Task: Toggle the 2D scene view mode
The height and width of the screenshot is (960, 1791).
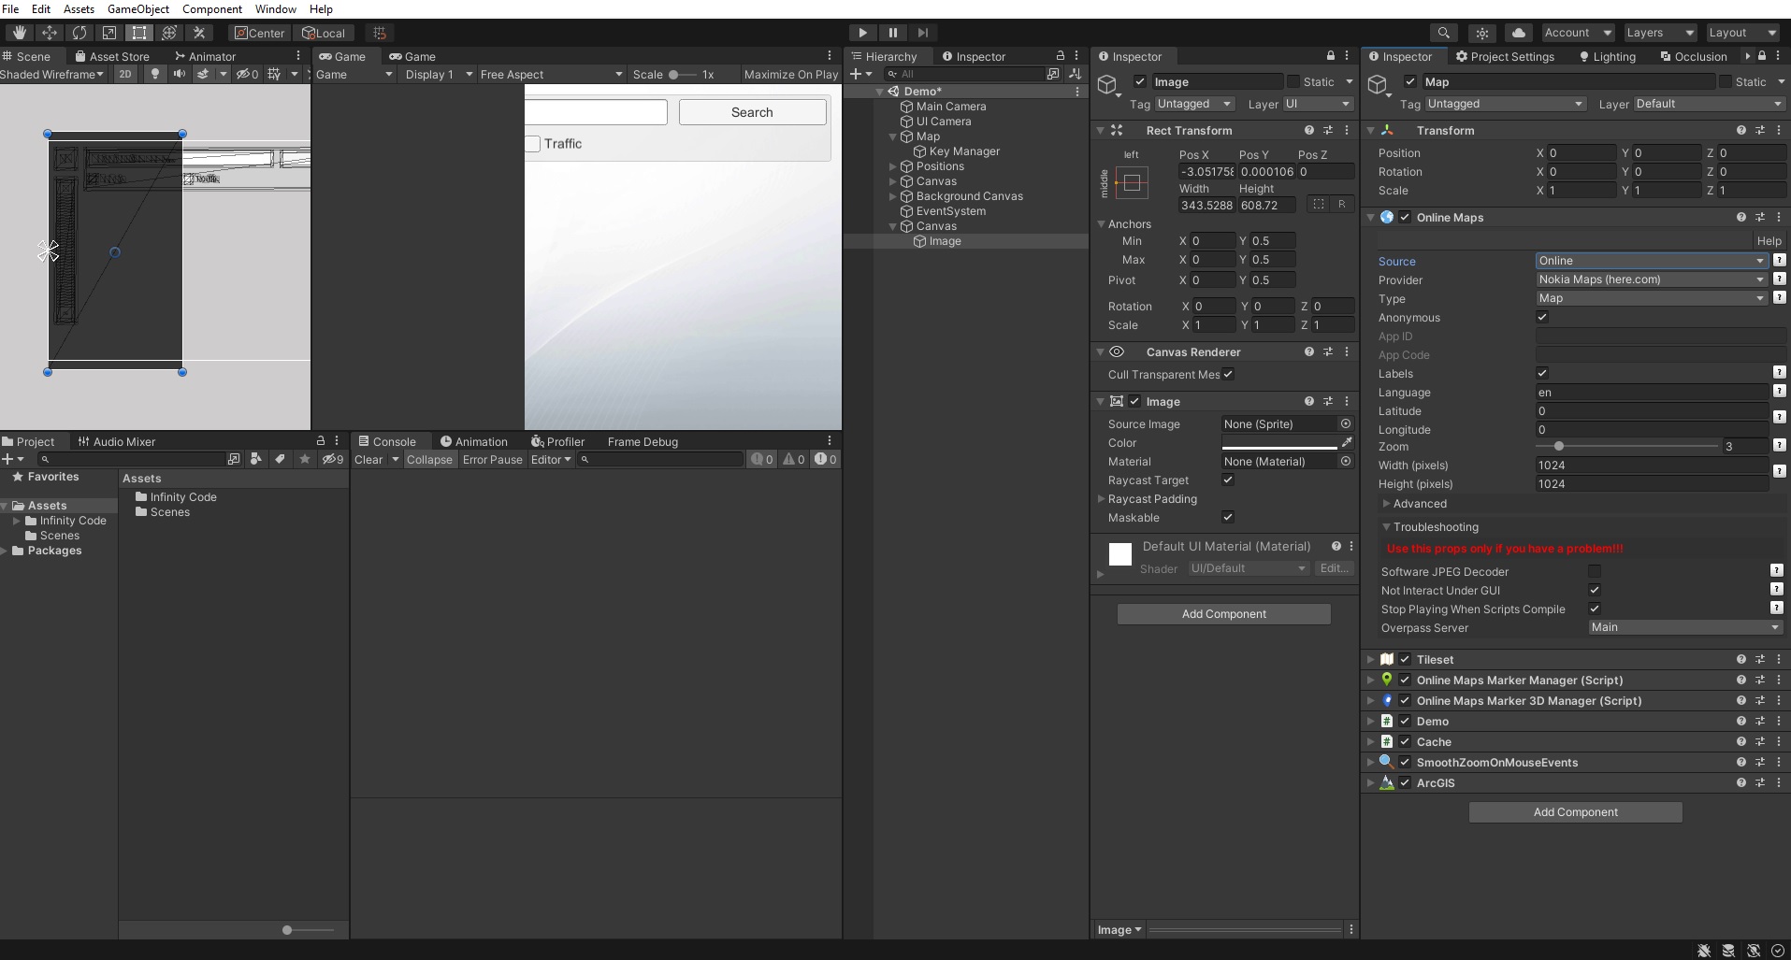Action: pos(125,74)
